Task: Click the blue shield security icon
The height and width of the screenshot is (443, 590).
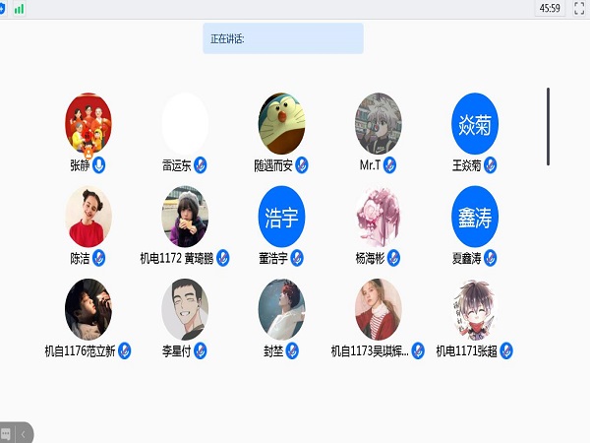Action: click(x=2, y=8)
